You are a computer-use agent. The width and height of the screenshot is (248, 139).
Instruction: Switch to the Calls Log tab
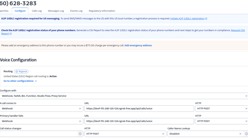point(37,11)
